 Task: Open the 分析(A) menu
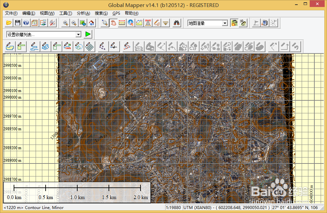point(84,13)
